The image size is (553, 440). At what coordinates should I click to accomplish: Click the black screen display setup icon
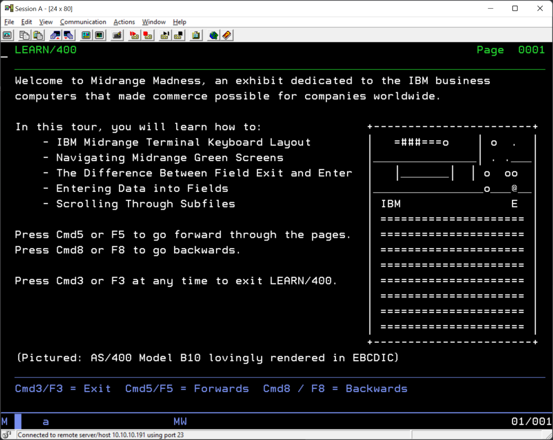tap(100, 35)
